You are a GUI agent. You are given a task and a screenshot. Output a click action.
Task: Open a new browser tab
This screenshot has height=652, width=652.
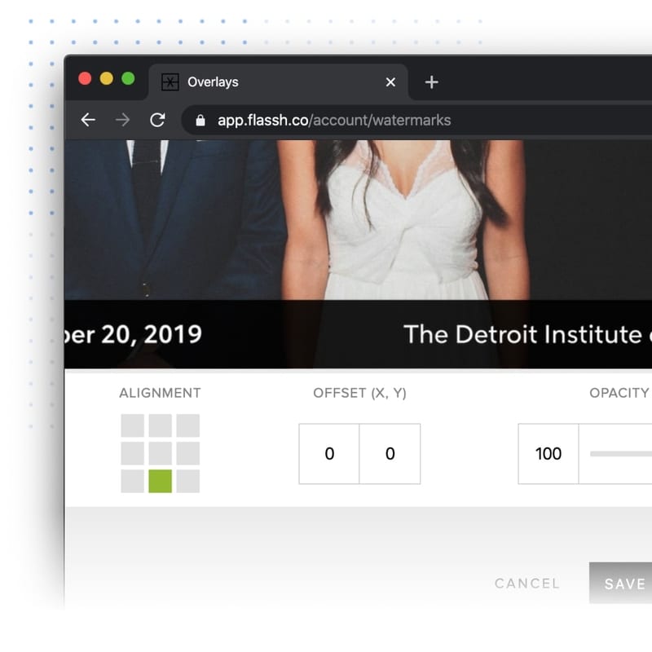(x=431, y=81)
